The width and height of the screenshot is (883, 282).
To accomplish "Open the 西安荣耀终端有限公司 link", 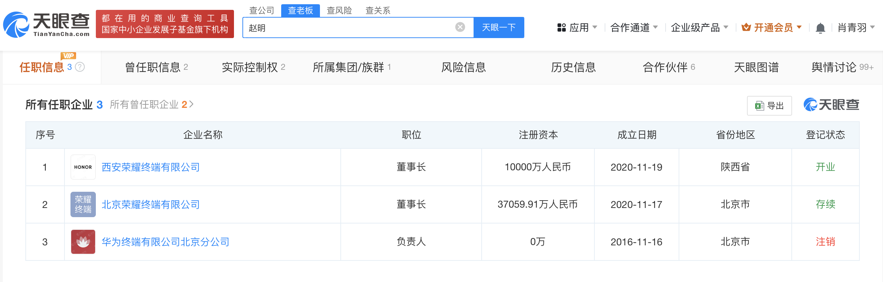I will point(151,167).
